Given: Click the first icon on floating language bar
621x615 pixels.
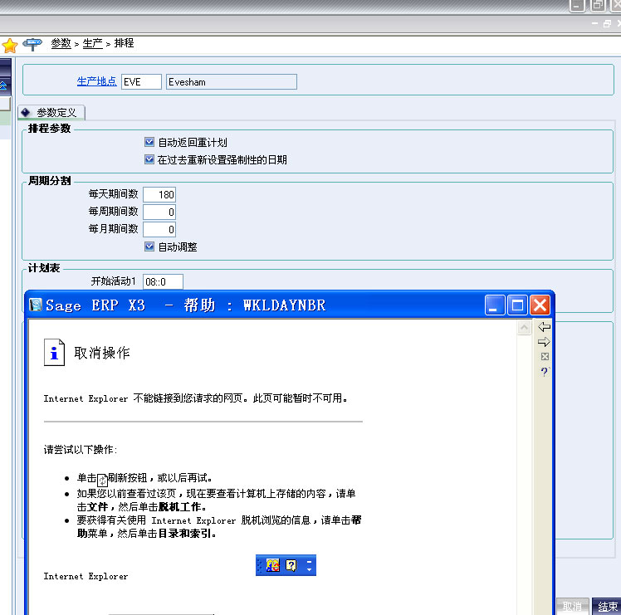Looking at the screenshot, I should click(x=272, y=565).
